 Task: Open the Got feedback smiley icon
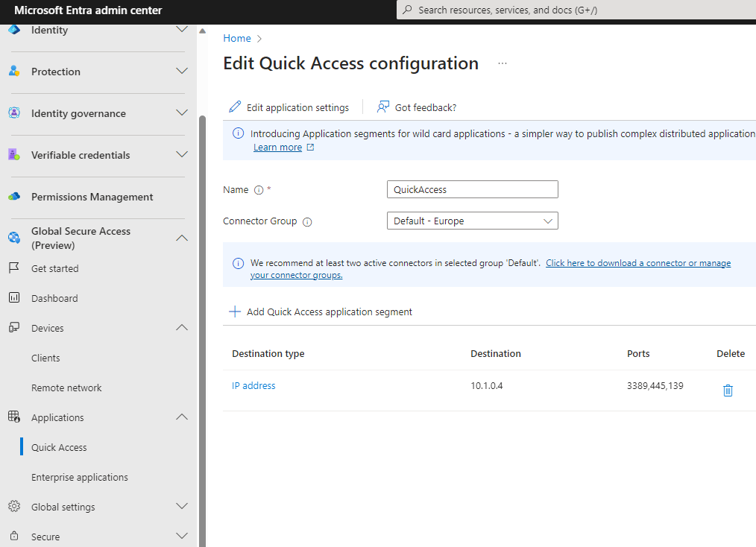382,107
